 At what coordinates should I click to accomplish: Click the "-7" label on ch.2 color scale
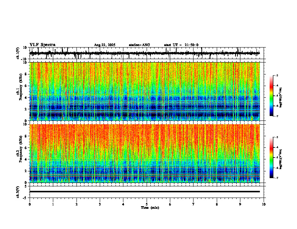(276, 178)
